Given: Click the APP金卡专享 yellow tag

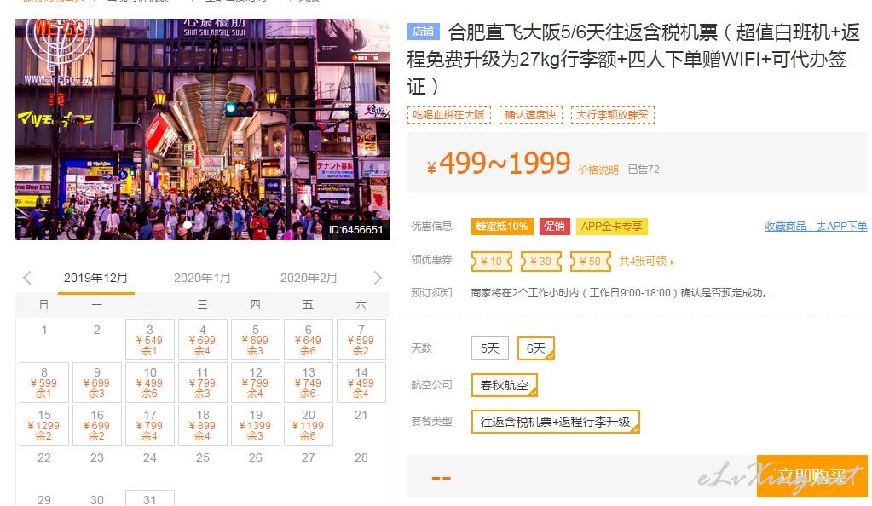Looking at the screenshot, I should pos(612,227).
